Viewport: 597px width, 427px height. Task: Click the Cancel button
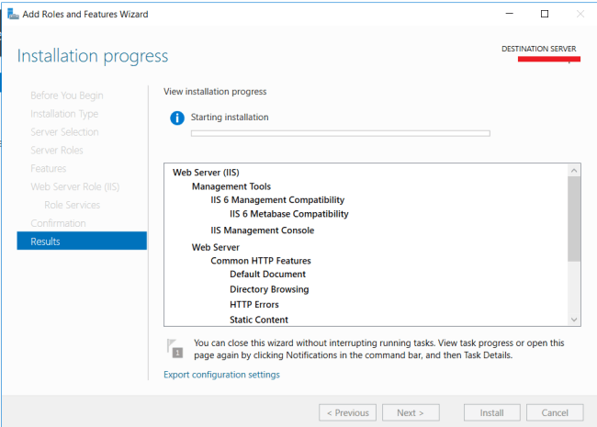(x=555, y=412)
